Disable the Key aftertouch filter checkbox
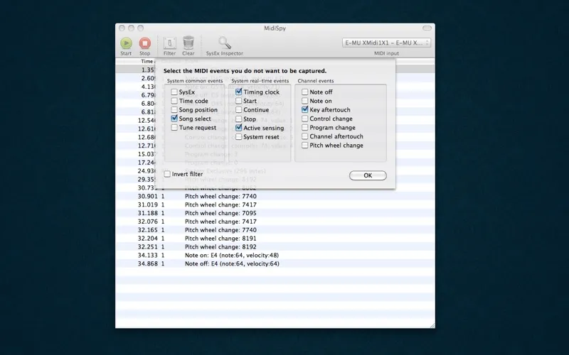This screenshot has width=569, height=355. (x=305, y=110)
